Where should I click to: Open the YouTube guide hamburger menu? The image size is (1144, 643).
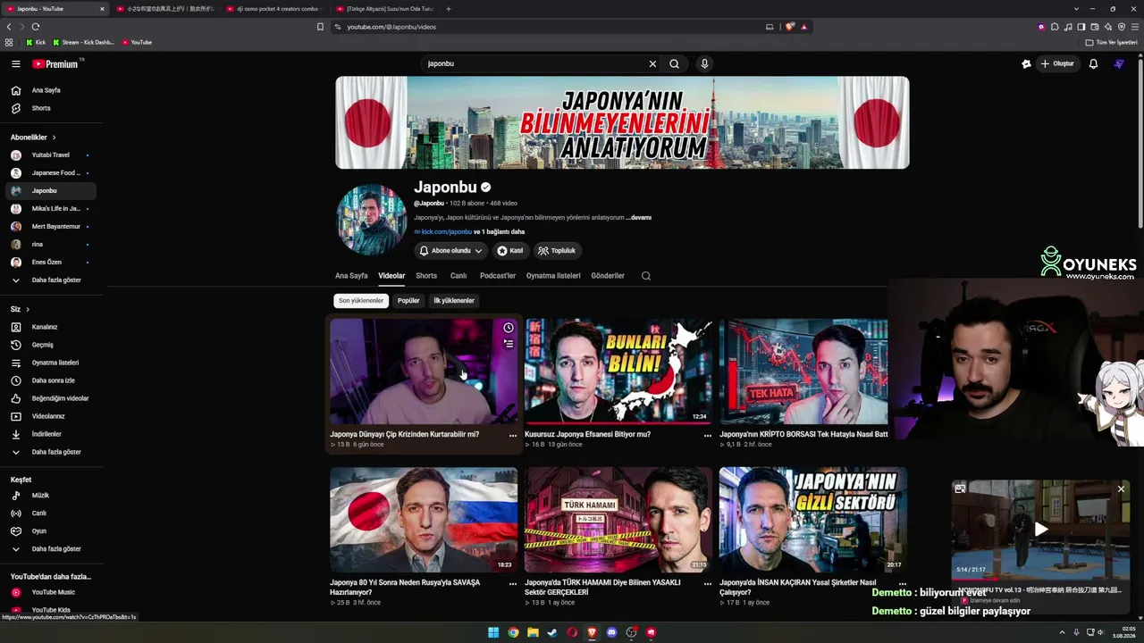[16, 64]
